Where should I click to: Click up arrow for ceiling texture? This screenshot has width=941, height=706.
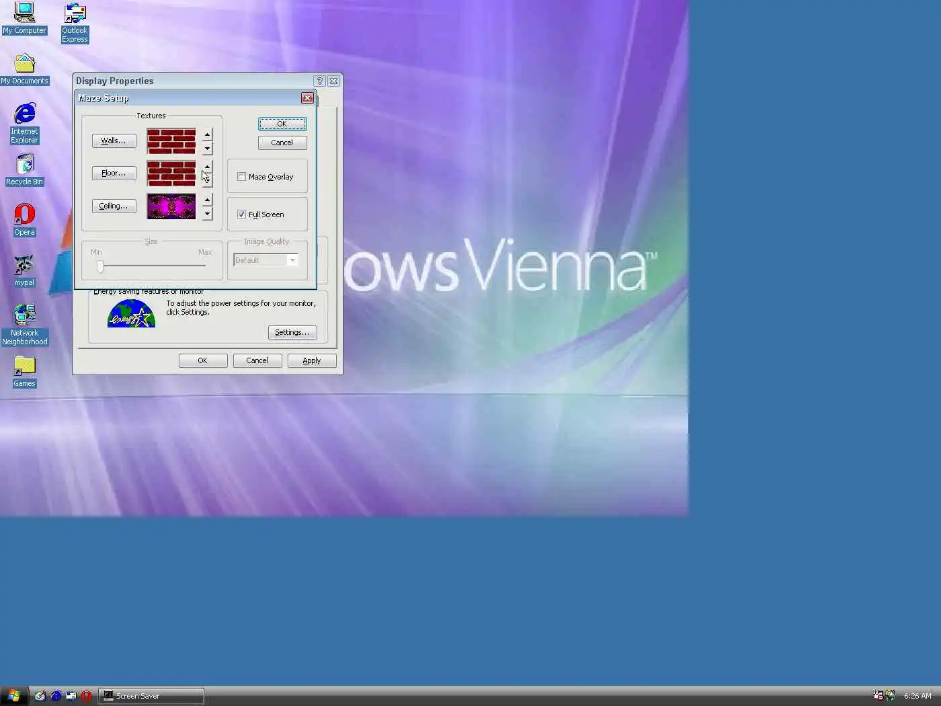pos(207,200)
